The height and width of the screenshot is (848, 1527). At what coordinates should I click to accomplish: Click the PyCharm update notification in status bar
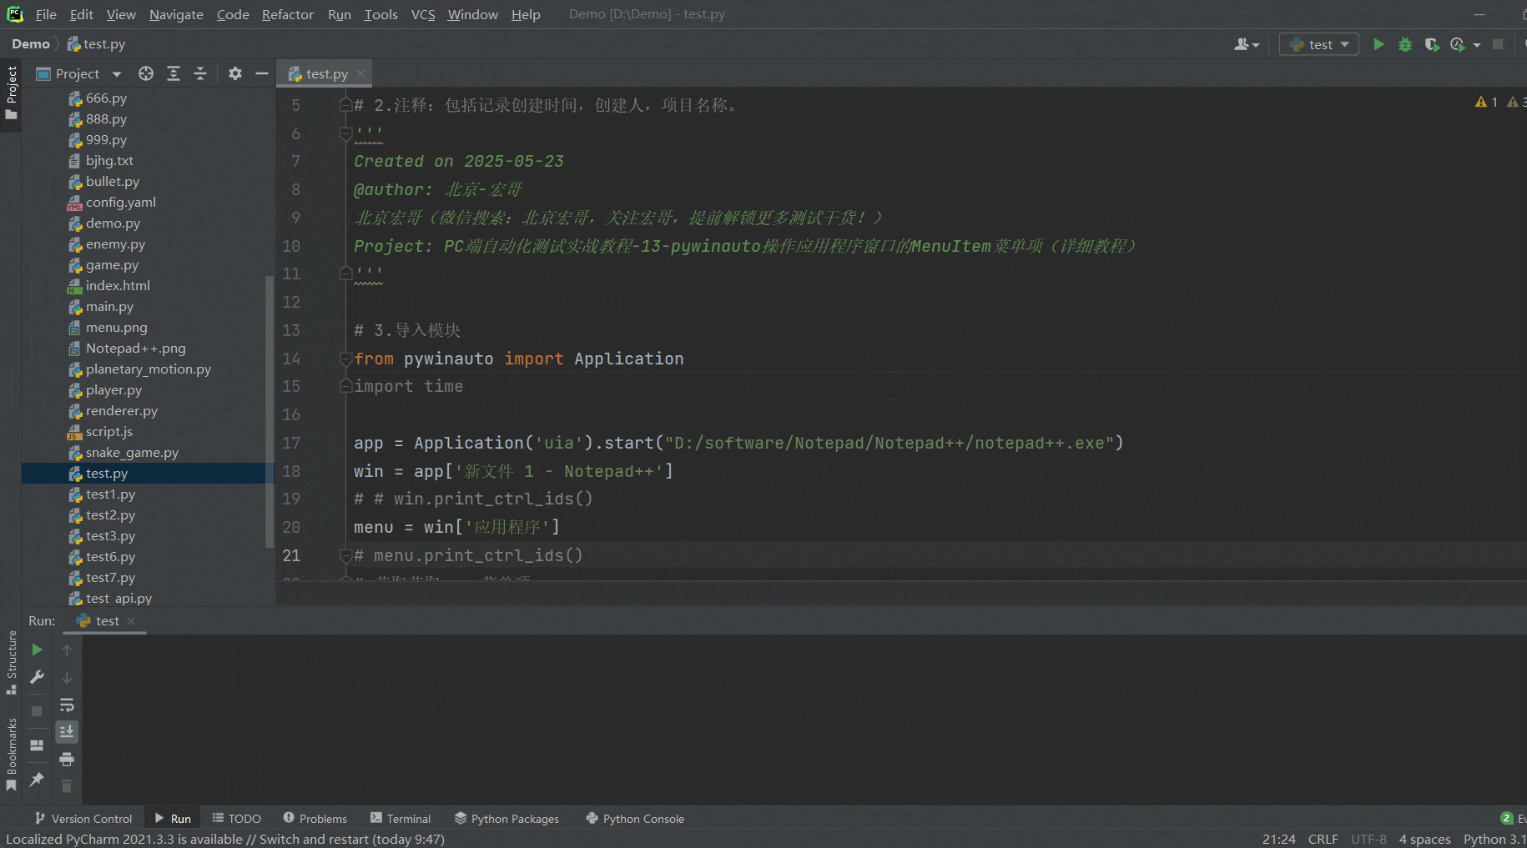(x=225, y=839)
